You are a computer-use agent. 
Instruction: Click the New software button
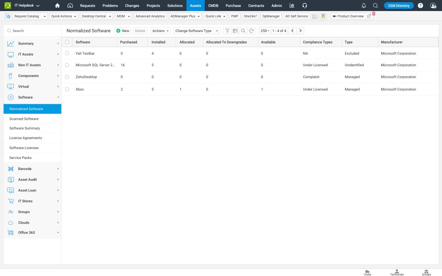coord(123,31)
